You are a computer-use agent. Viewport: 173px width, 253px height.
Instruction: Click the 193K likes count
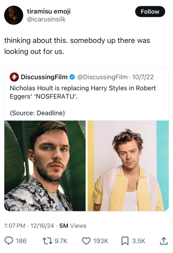point(101,241)
